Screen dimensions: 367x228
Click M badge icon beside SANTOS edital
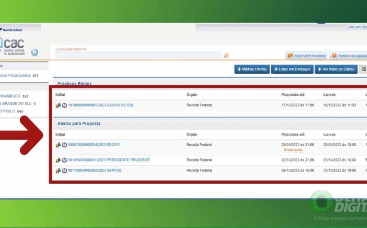[64, 171]
